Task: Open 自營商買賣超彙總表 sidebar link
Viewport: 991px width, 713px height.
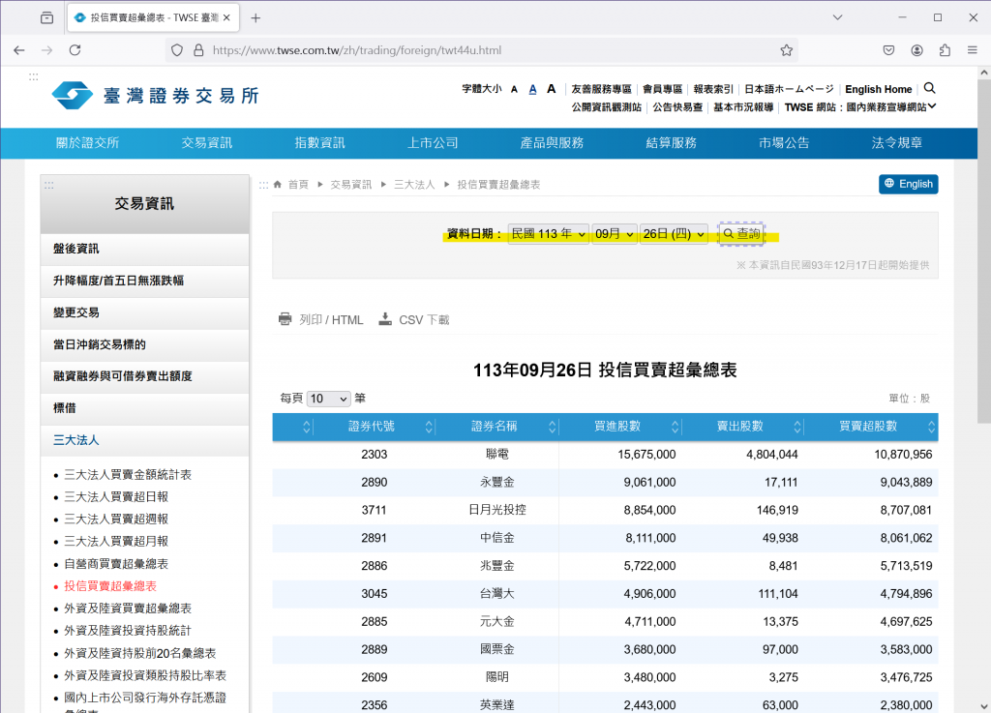Action: pos(116,564)
